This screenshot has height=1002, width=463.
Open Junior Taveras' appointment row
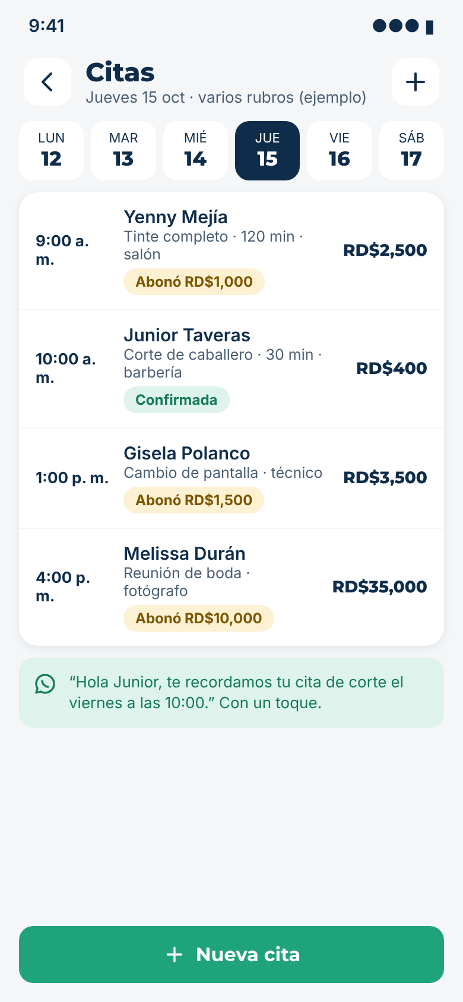231,369
